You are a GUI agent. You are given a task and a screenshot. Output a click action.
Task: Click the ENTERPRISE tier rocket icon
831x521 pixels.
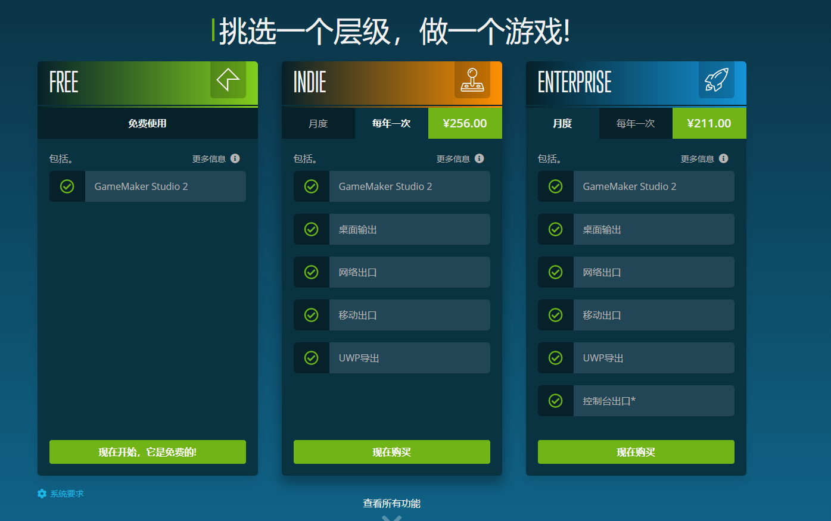tap(717, 80)
